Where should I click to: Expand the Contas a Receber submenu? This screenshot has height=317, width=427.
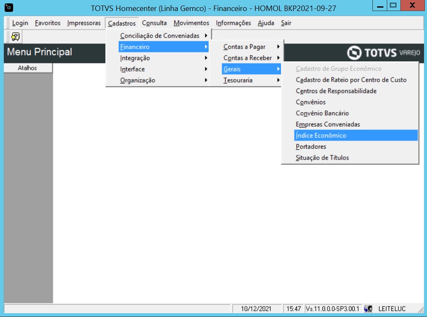click(x=251, y=58)
